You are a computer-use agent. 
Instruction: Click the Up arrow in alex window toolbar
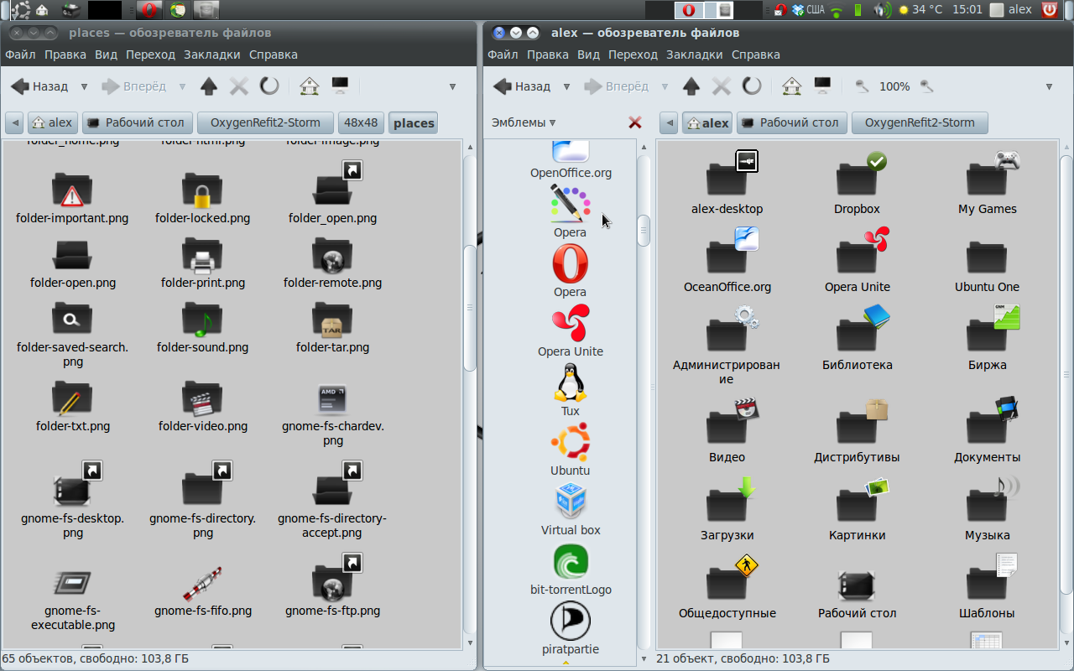691,86
